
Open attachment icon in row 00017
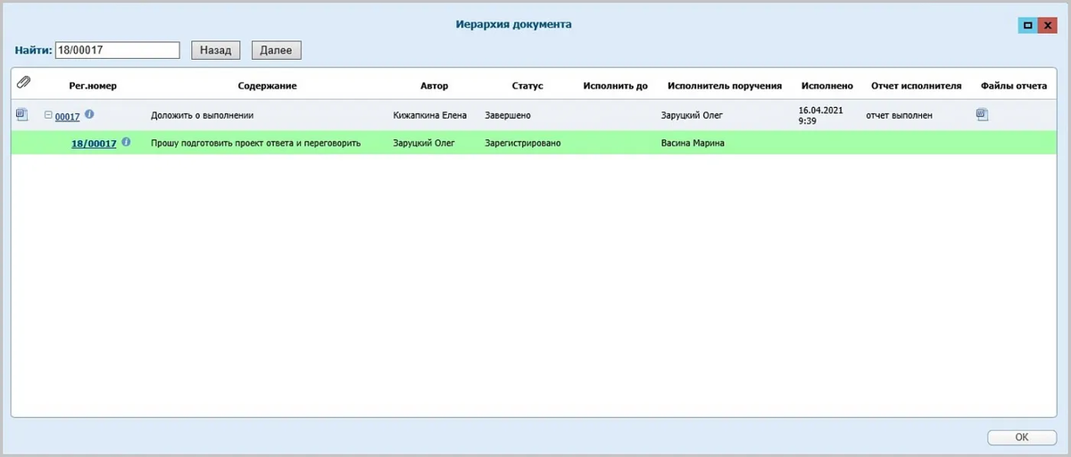pos(22,114)
